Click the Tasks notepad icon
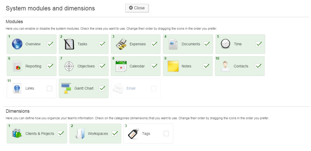311x151 pixels. (69, 44)
